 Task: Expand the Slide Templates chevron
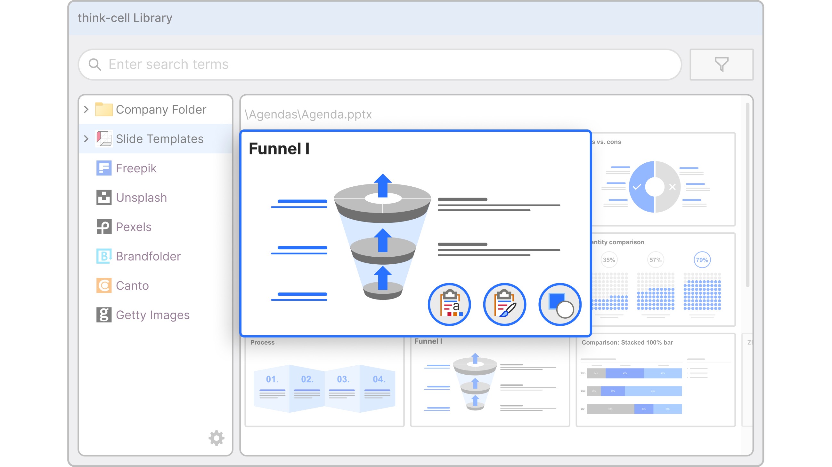(x=86, y=139)
